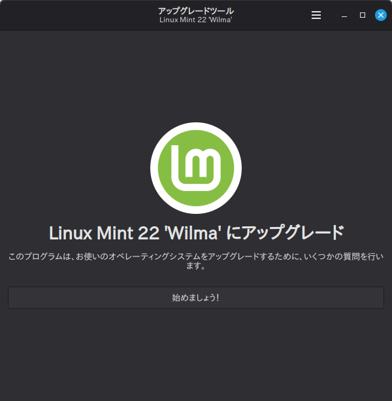Open the hamburger menu in the header
Screen dimensions: 392x401
click(x=316, y=15)
